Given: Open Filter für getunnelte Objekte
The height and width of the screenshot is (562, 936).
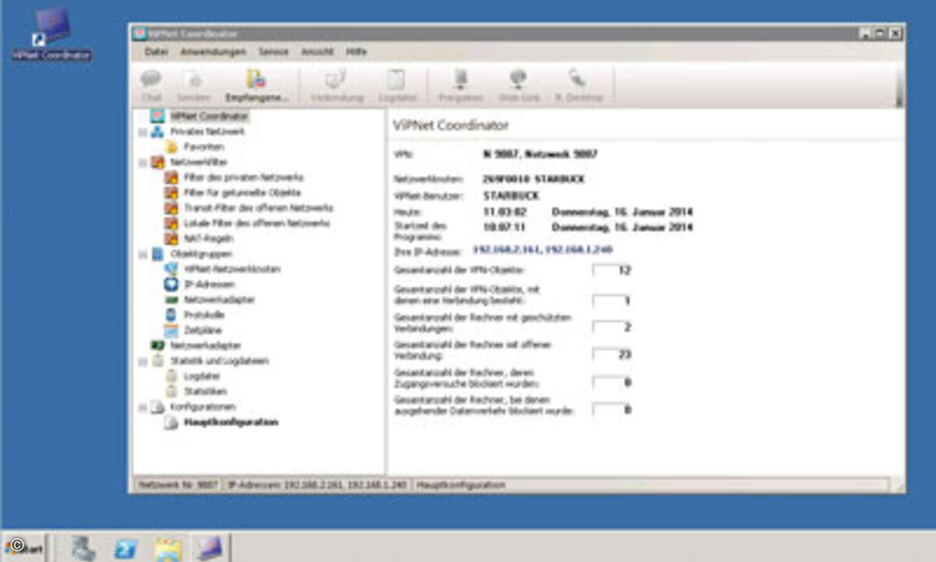Looking at the screenshot, I should pos(243,193).
